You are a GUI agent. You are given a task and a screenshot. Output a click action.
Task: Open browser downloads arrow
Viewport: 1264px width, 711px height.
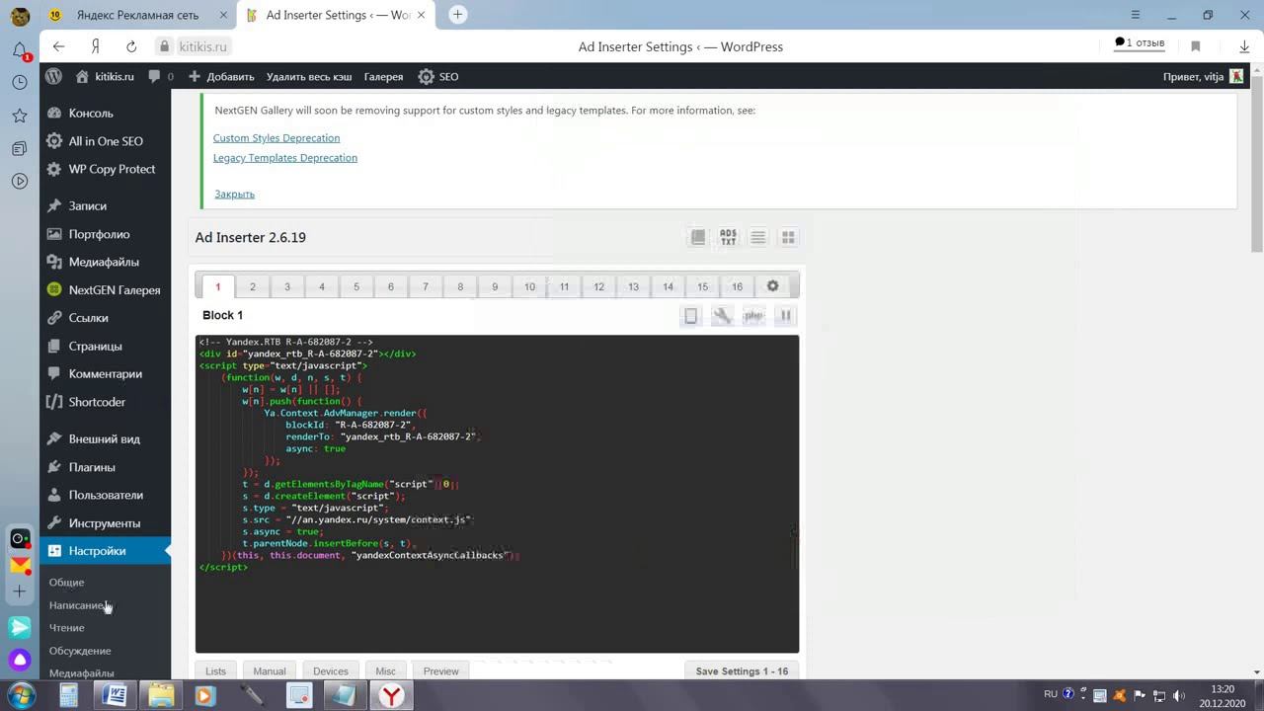point(1244,46)
